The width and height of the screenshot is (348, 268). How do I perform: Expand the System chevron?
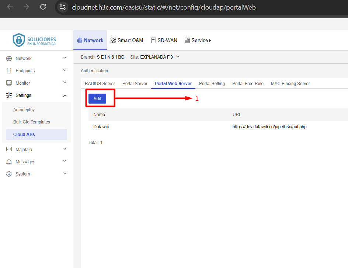(65, 174)
